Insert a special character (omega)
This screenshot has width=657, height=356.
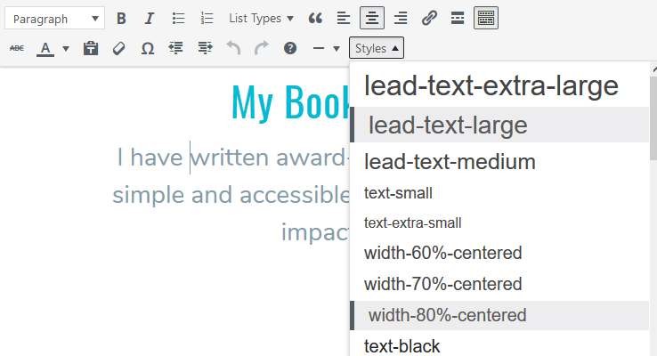coord(148,49)
